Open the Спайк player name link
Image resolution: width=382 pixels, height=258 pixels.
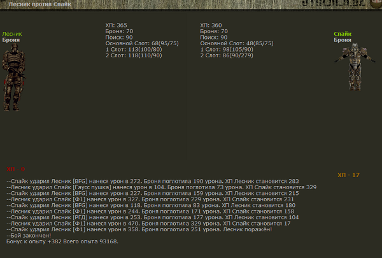coord(344,33)
